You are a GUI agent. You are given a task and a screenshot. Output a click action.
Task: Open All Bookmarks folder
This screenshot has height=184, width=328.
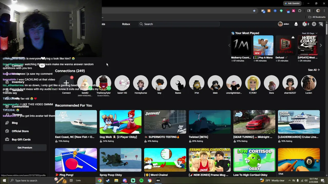tap(317, 17)
